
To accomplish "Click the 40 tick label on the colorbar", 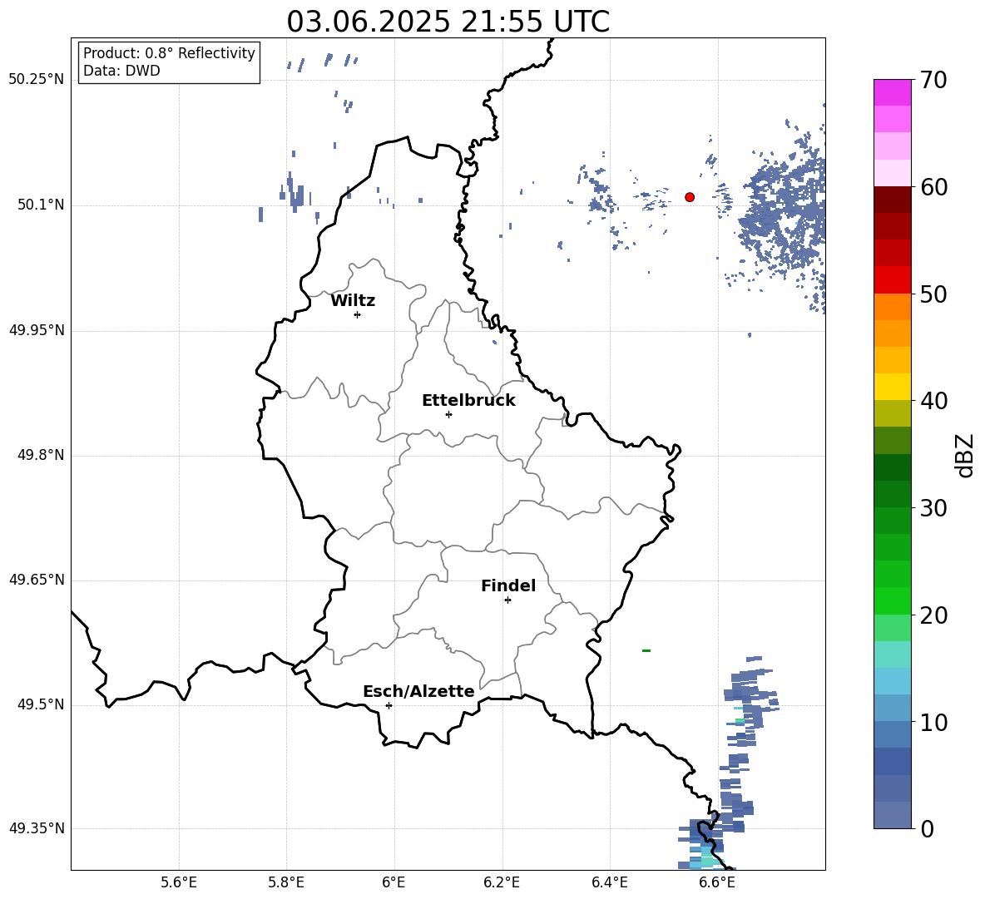I will click(x=933, y=401).
